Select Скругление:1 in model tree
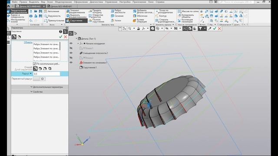This screenshot has height=156, width=278. (x=88, y=68)
